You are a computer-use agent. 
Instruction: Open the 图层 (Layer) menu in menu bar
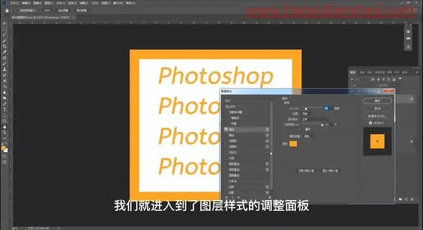pos(49,3)
